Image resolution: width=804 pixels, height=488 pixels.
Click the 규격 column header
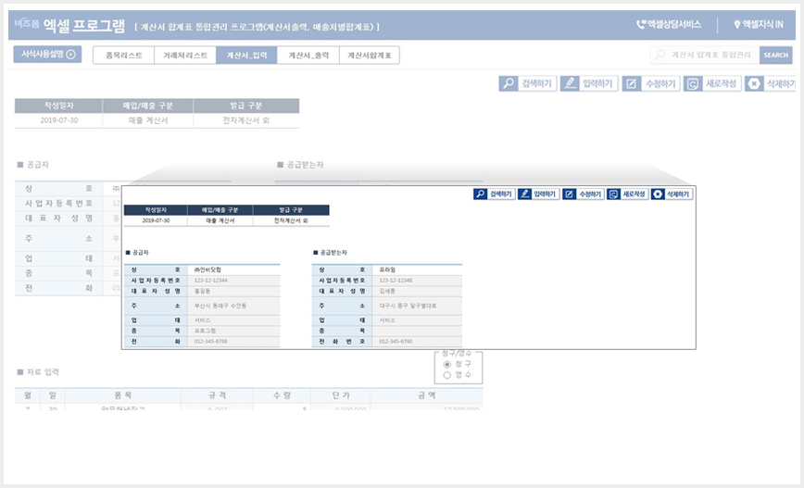click(217, 395)
